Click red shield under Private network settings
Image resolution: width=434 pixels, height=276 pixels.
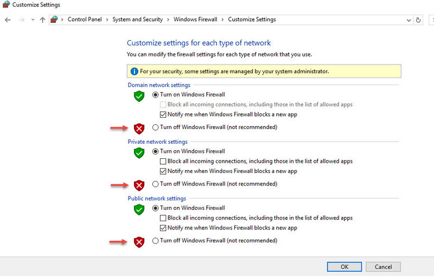click(139, 185)
